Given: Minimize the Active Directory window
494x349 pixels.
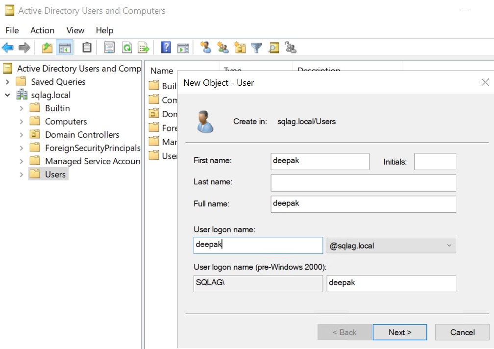Looking at the screenshot, I should click(465, 10).
